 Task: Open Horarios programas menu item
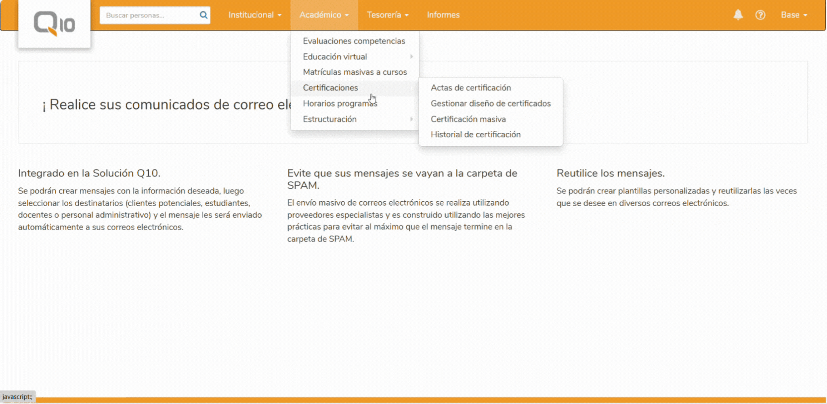tap(340, 103)
